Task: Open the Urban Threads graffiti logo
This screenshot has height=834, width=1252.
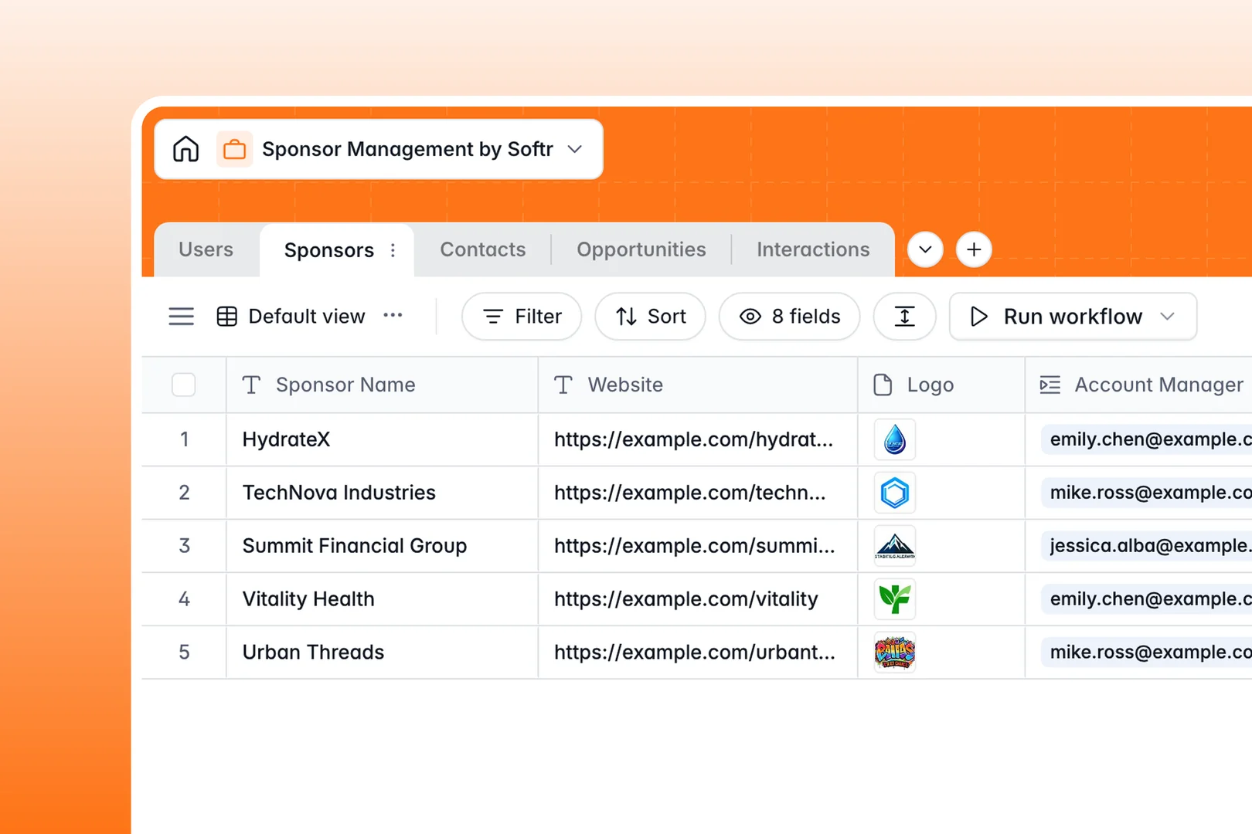Action: point(895,653)
